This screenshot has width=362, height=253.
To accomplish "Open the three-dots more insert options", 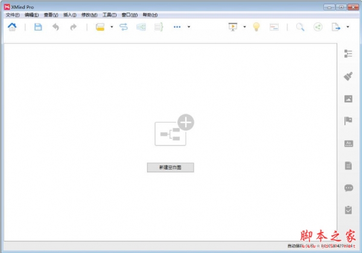I will (x=177, y=27).
